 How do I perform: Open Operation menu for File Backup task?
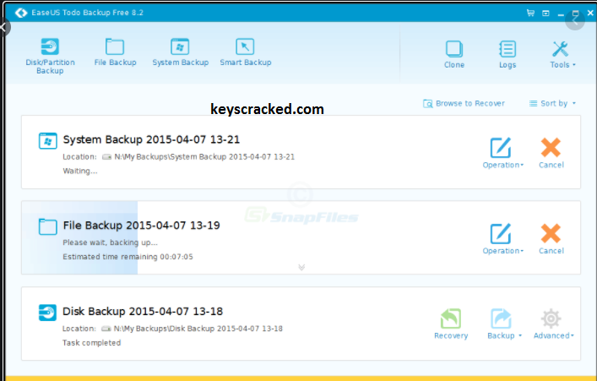point(502,239)
